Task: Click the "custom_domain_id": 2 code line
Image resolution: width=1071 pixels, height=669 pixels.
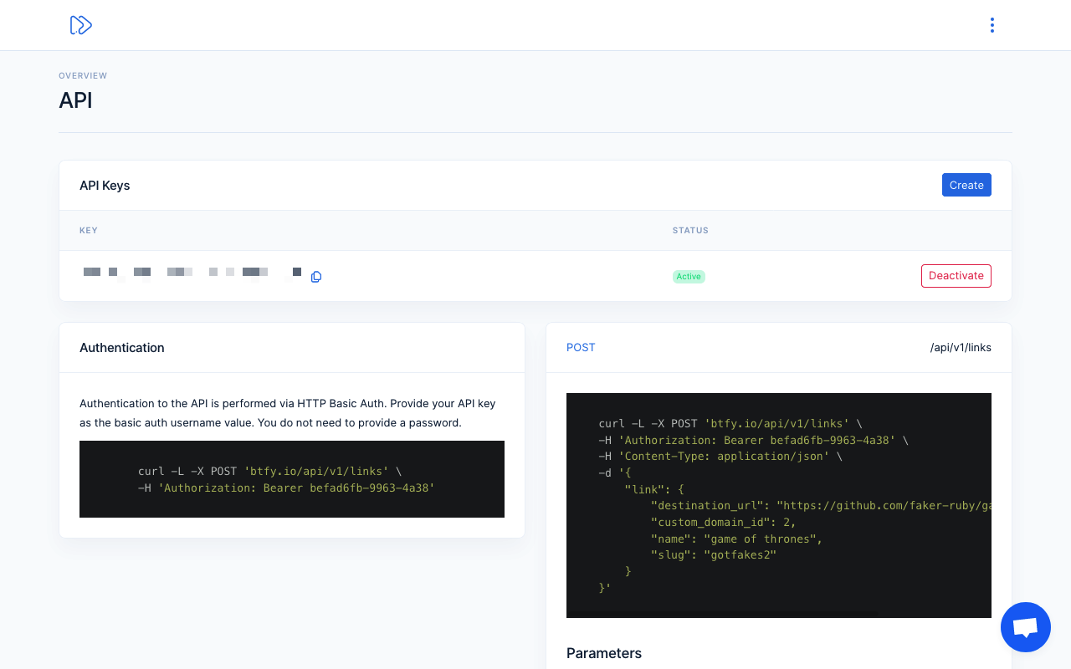Action: 723,522
